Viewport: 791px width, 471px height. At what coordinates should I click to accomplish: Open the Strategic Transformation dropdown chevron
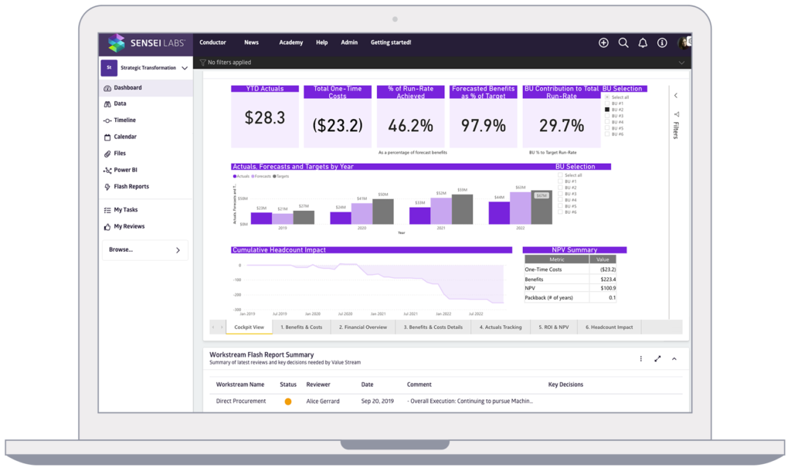click(x=185, y=68)
